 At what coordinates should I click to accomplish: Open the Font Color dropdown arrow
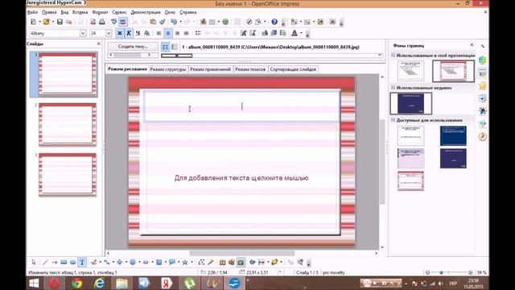301,33
